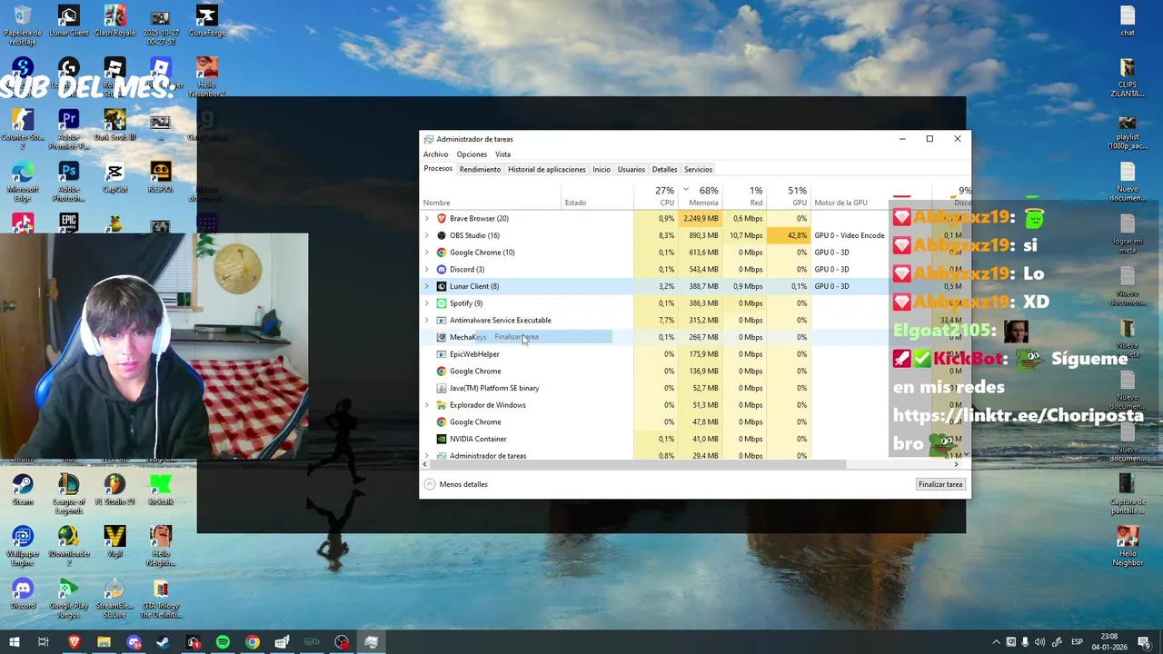Sort by Memoria column header
1163x654 pixels.
(700, 196)
